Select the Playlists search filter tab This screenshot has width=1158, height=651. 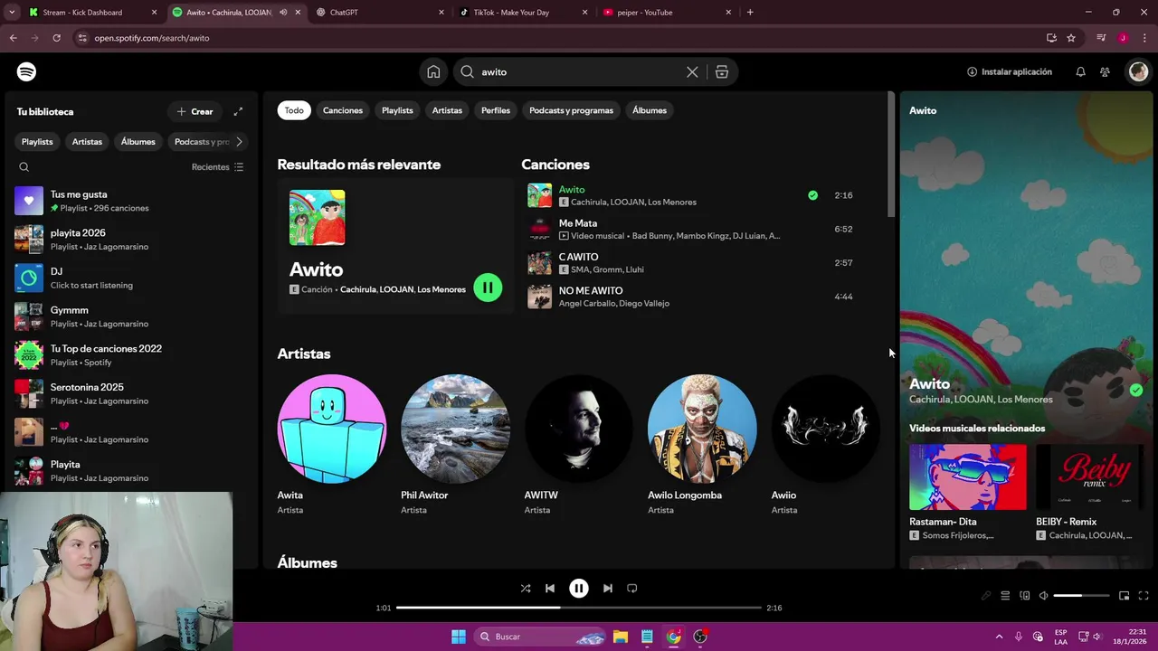(397, 110)
